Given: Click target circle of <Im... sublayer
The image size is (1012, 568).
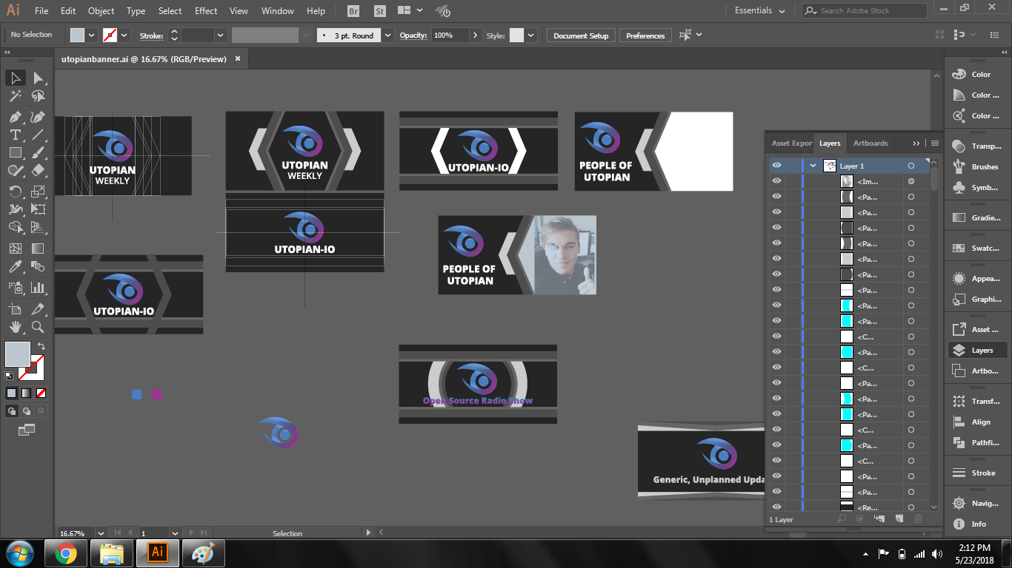Looking at the screenshot, I should 911,181.
